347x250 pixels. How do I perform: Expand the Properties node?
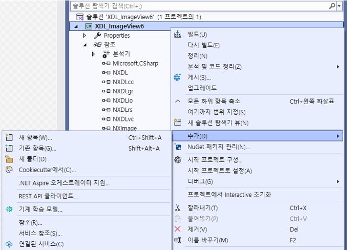(x=84, y=36)
